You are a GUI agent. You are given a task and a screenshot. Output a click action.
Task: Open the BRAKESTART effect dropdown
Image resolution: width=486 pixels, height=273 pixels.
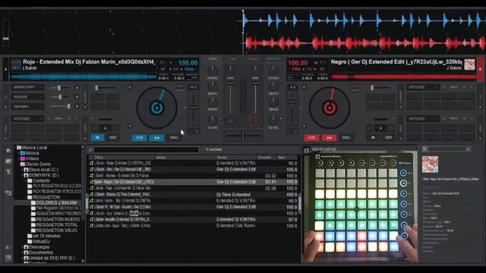(x=27, y=87)
